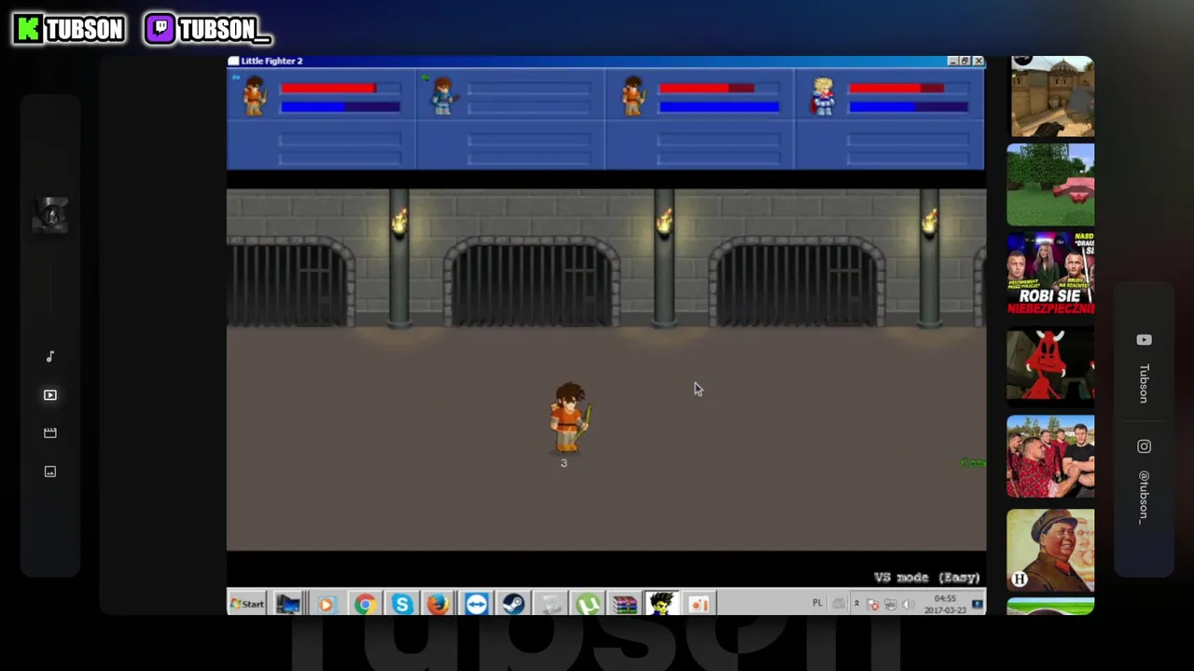Open Steam from the taskbar
The height and width of the screenshot is (671, 1194).
(513, 605)
